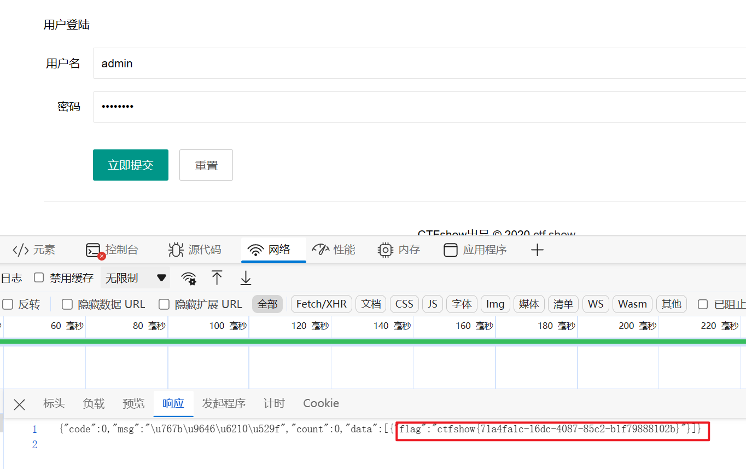Open the 控制台 (Console) panel

[x=112, y=250]
